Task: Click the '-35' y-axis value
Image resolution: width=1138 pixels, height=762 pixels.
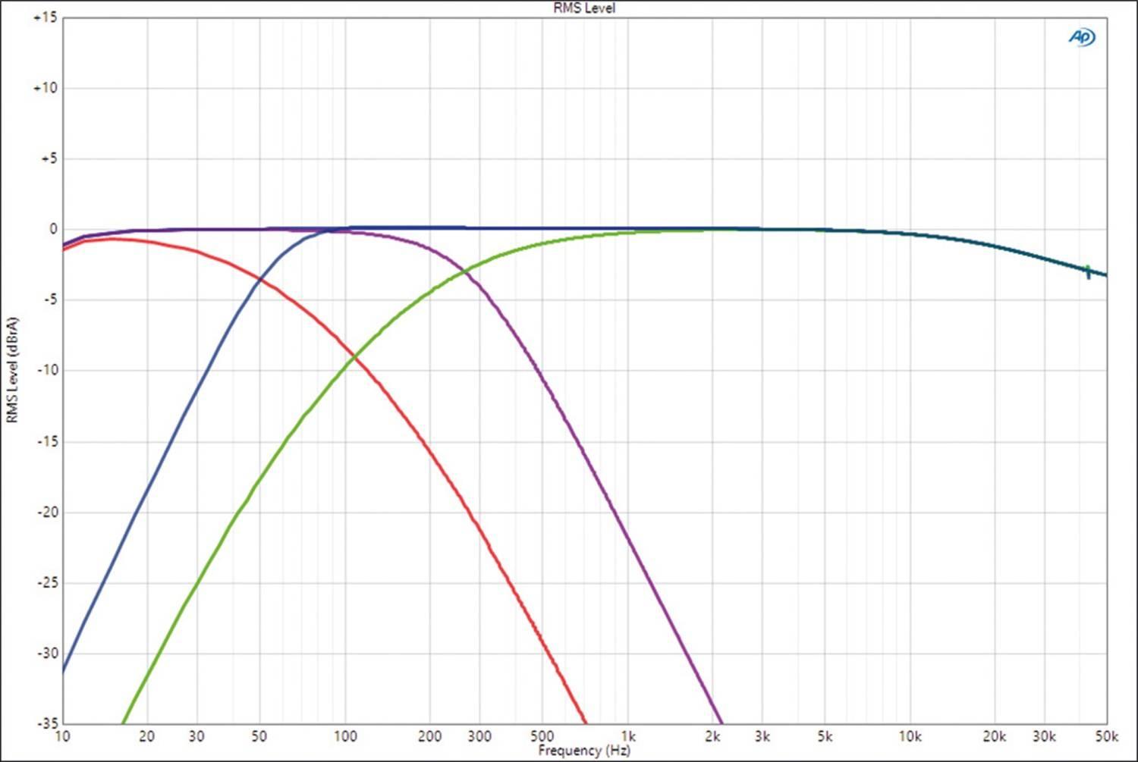Action: 47,723
